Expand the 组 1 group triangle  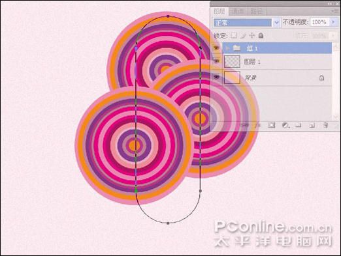227,48
